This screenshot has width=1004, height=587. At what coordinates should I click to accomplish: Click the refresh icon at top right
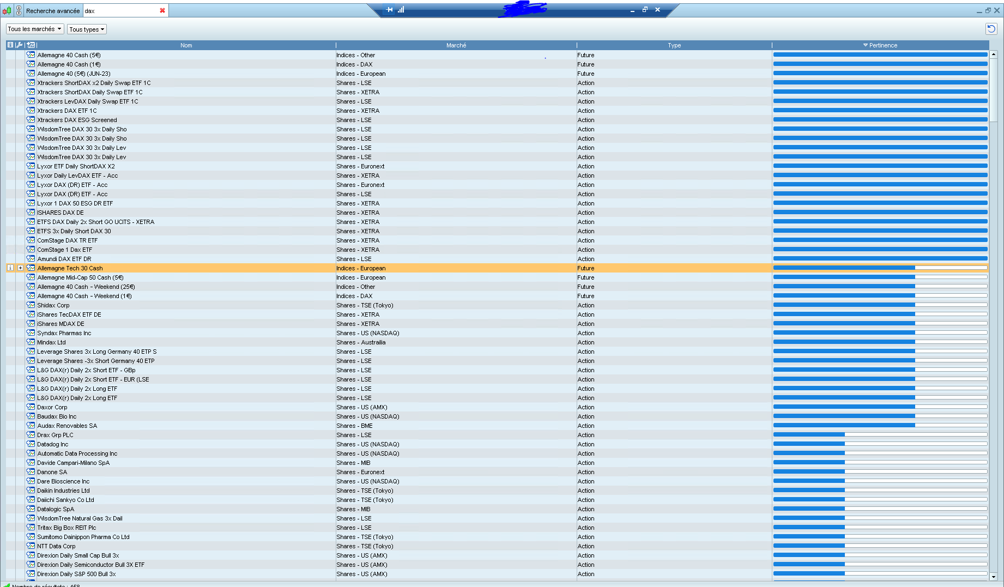tap(991, 29)
